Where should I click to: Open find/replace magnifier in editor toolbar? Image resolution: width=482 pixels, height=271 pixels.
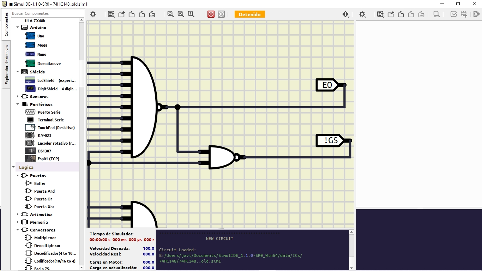pos(436,14)
